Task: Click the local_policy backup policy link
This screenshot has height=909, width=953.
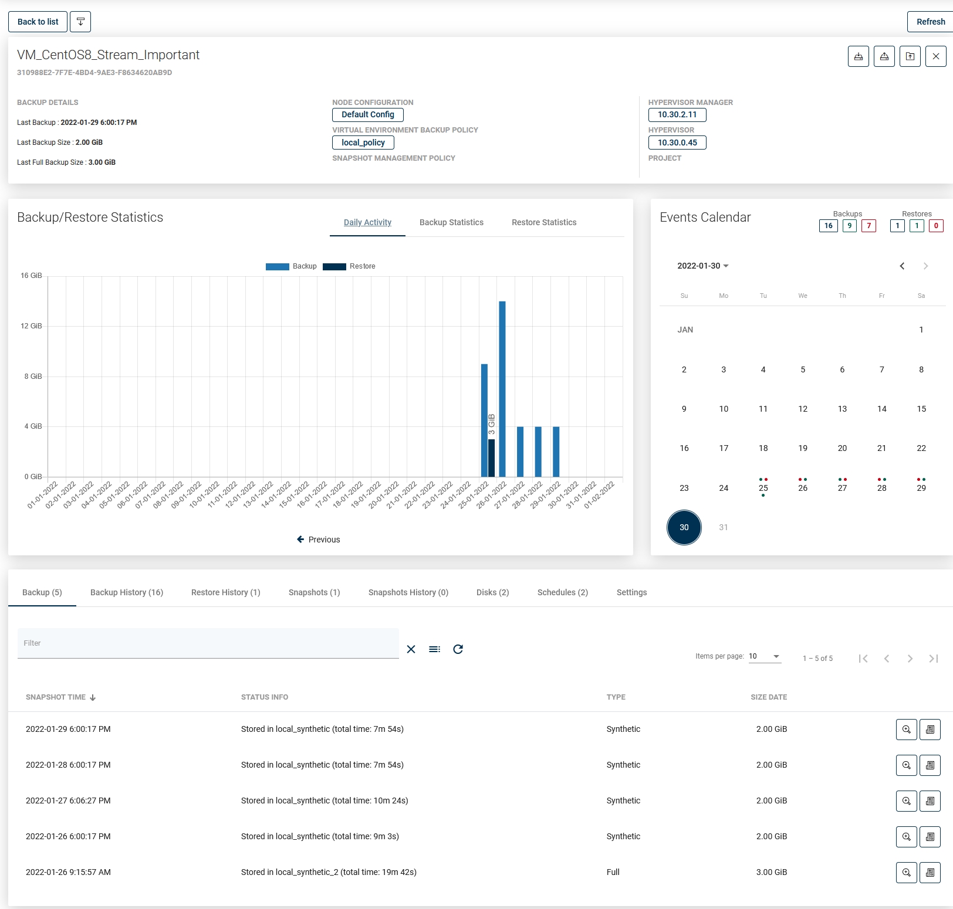Action: [x=363, y=143]
